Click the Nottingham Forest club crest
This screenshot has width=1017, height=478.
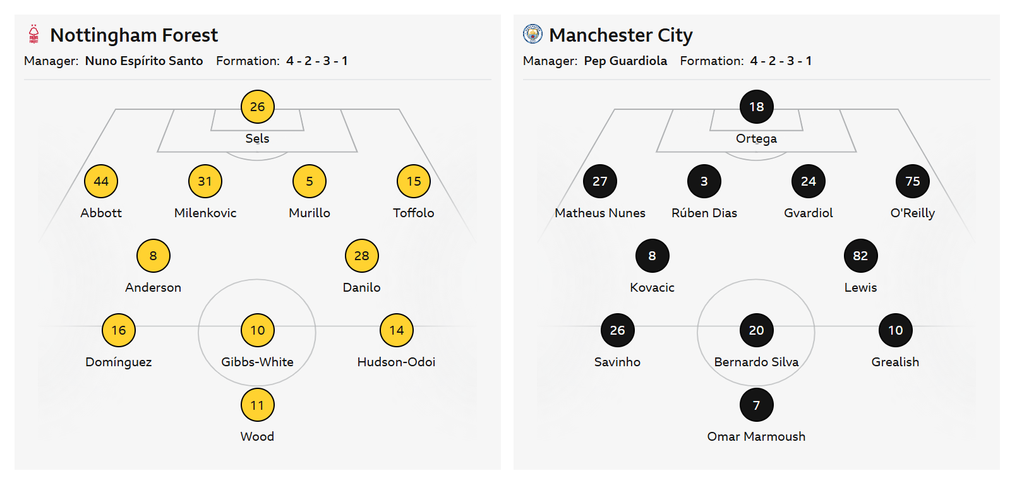pos(34,34)
